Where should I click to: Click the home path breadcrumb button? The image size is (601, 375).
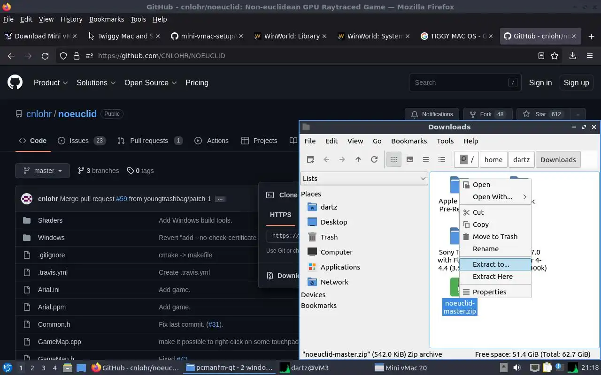[x=493, y=159]
